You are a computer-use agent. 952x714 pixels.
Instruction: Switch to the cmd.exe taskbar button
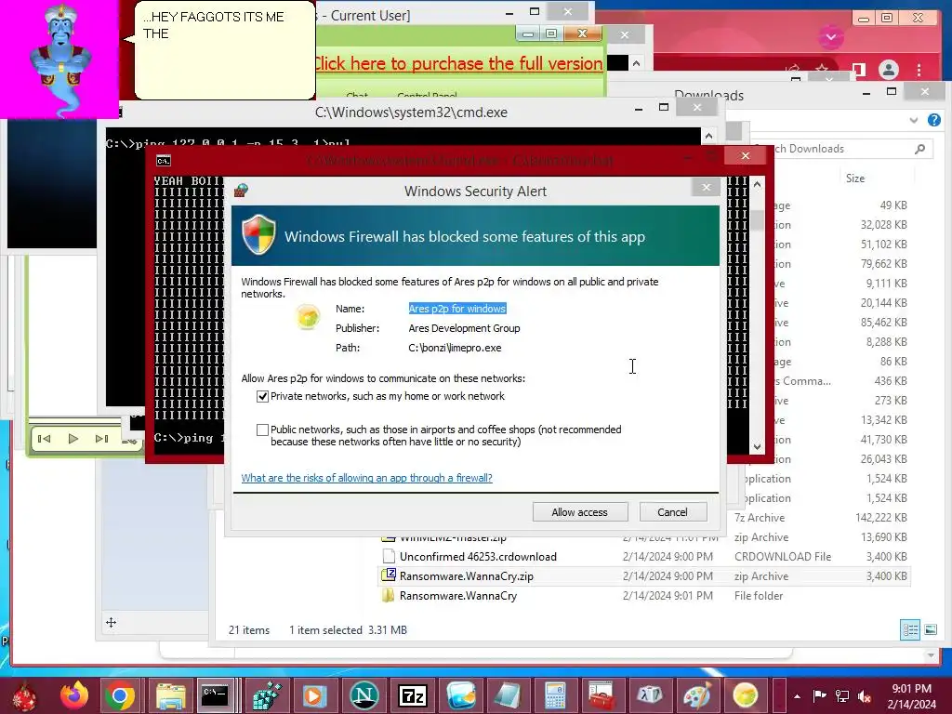click(x=216, y=695)
